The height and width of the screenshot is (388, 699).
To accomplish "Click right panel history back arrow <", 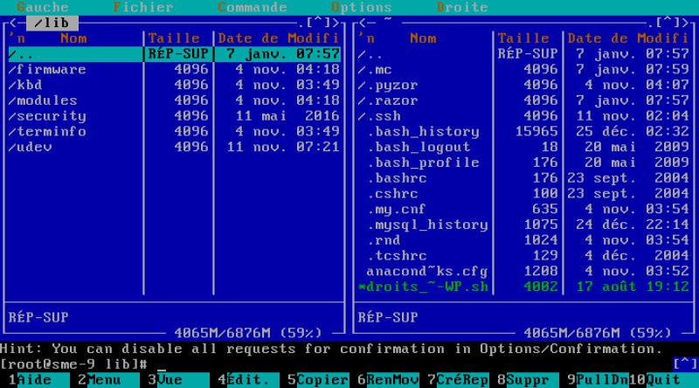I will (363, 23).
